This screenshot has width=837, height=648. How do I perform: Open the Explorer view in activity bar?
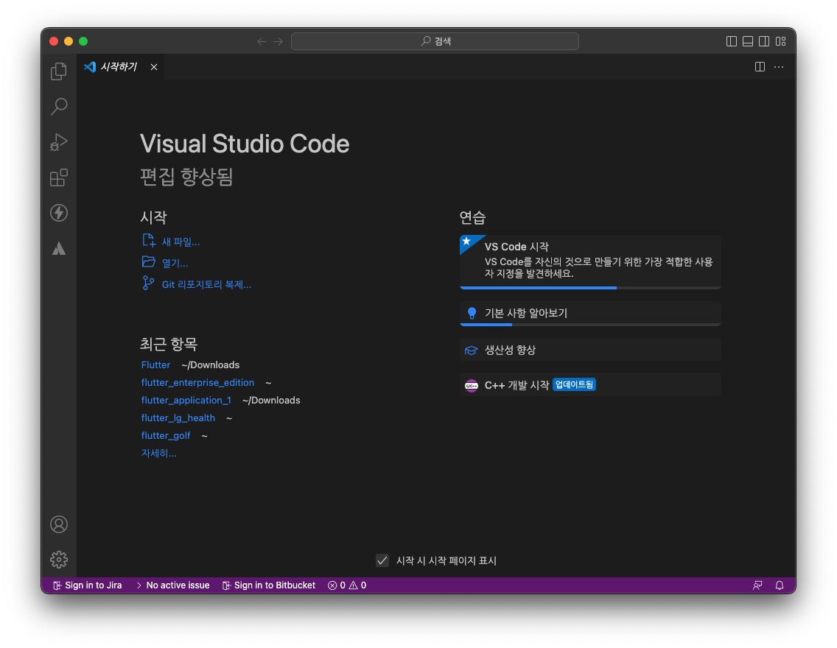[59, 71]
